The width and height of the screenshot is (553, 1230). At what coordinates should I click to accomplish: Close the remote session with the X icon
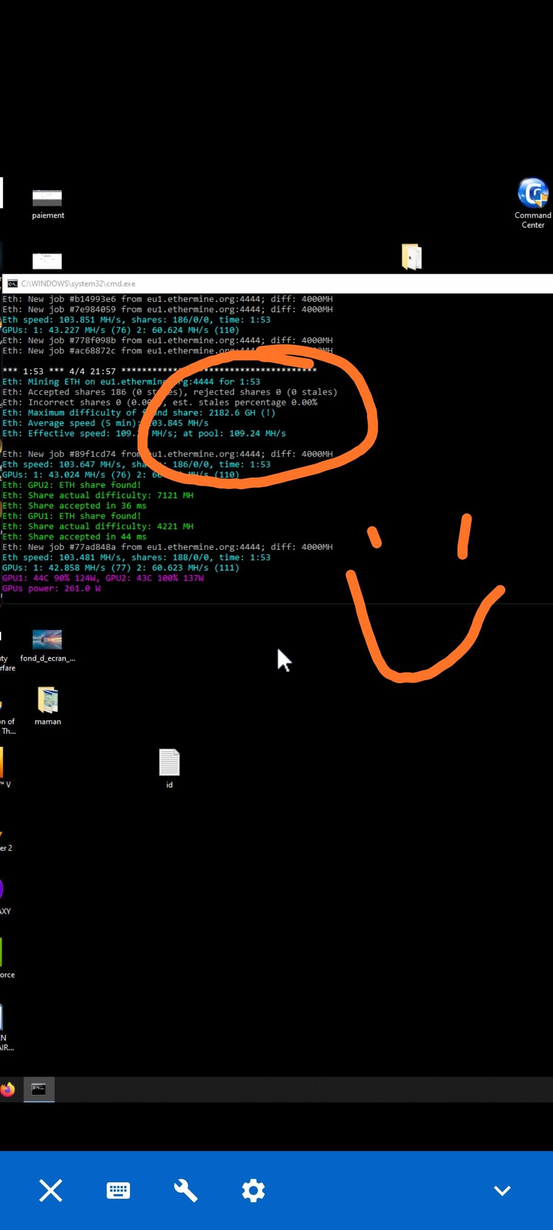click(x=51, y=1190)
